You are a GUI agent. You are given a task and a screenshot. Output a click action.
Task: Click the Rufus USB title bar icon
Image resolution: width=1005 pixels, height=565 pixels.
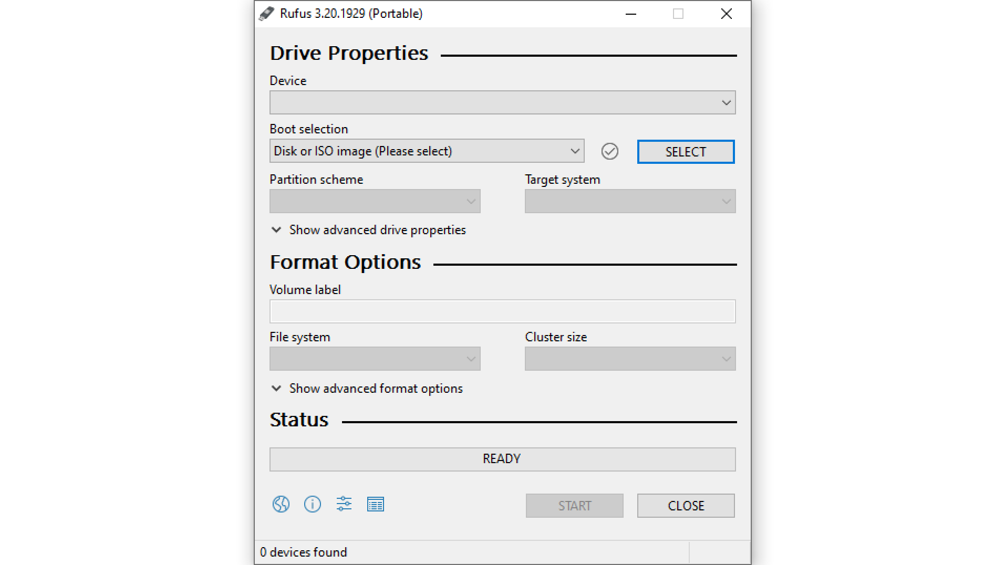[267, 14]
